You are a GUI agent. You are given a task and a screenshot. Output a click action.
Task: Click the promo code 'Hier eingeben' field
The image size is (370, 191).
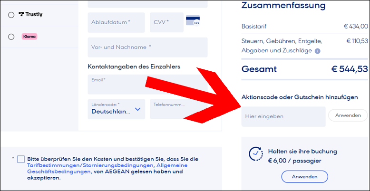[283, 116]
